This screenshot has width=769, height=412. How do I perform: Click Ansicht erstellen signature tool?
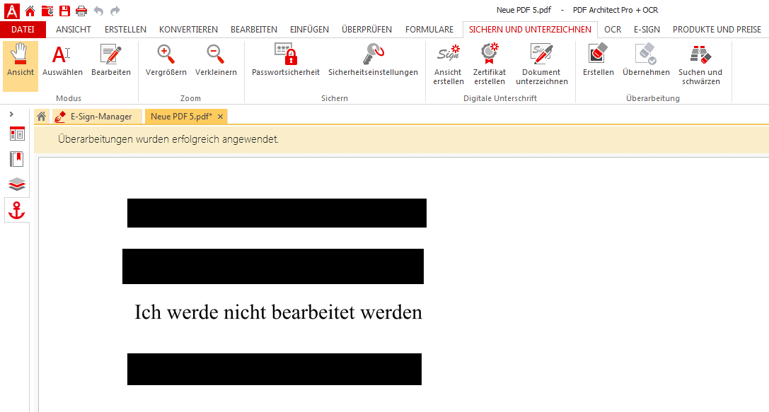(x=449, y=65)
